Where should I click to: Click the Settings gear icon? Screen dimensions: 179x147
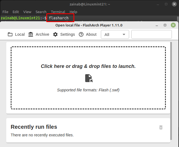[x=55, y=34]
